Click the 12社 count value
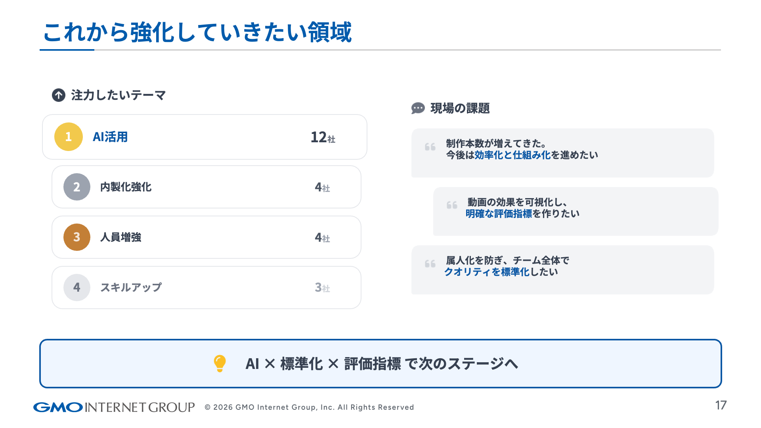This screenshot has height=428, width=761. tap(323, 138)
